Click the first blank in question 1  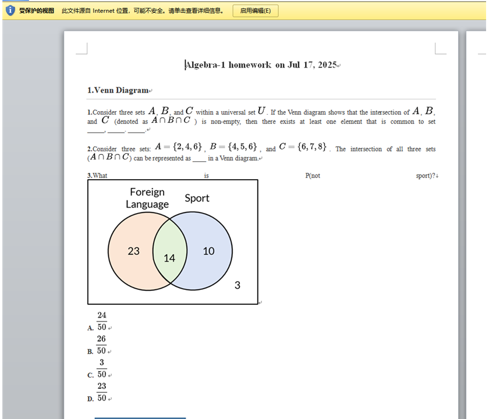[95, 130]
